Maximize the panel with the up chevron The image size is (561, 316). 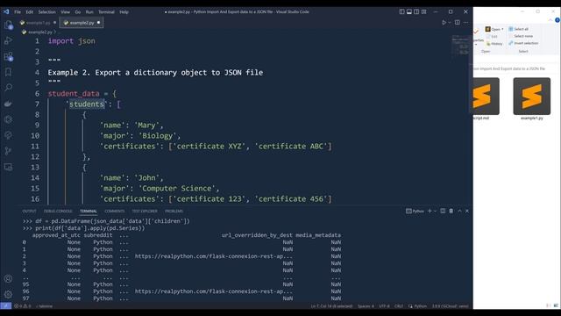(459, 211)
